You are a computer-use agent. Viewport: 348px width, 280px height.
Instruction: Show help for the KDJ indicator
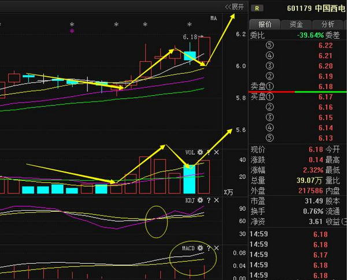point(208,200)
